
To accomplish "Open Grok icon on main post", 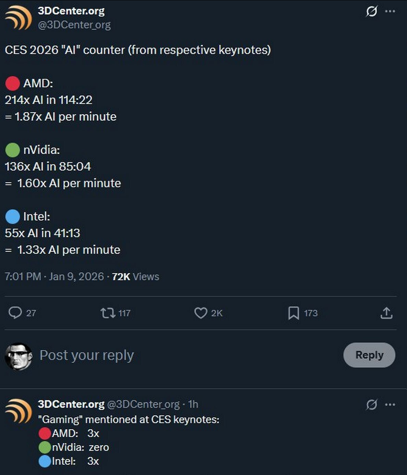I will tap(371, 11).
